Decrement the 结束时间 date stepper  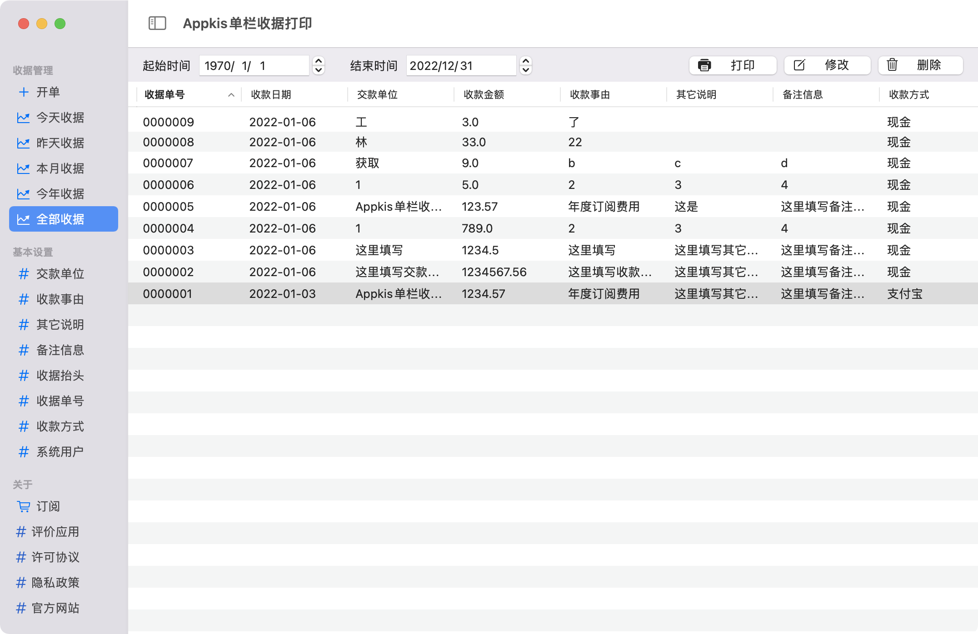click(x=526, y=70)
